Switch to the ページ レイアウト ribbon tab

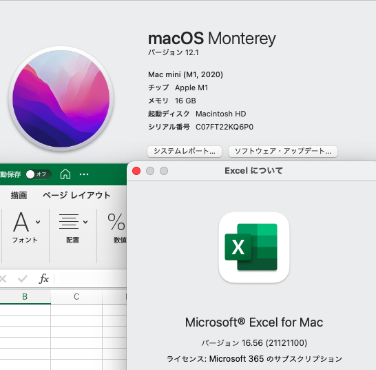coord(76,195)
